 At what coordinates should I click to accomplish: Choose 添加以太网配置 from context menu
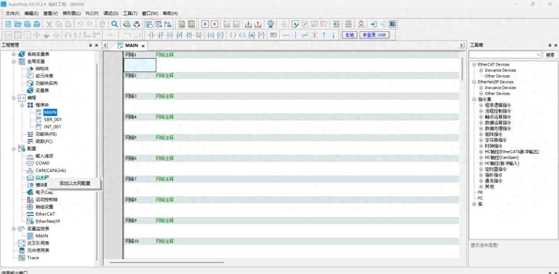[x=74, y=184]
